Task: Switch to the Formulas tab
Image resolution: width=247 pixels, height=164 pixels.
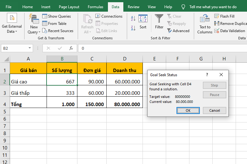Action: point(95,7)
